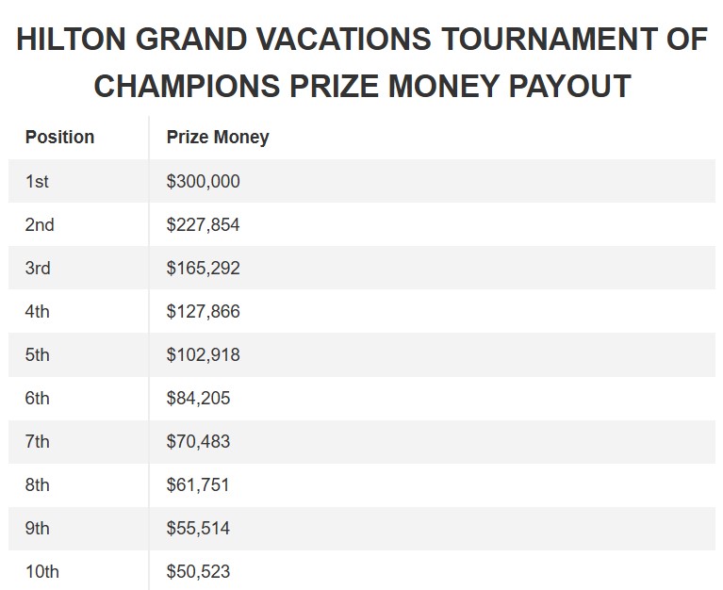The width and height of the screenshot is (723, 590).
Task: Select the $127,866 prize value
Action: click(203, 311)
